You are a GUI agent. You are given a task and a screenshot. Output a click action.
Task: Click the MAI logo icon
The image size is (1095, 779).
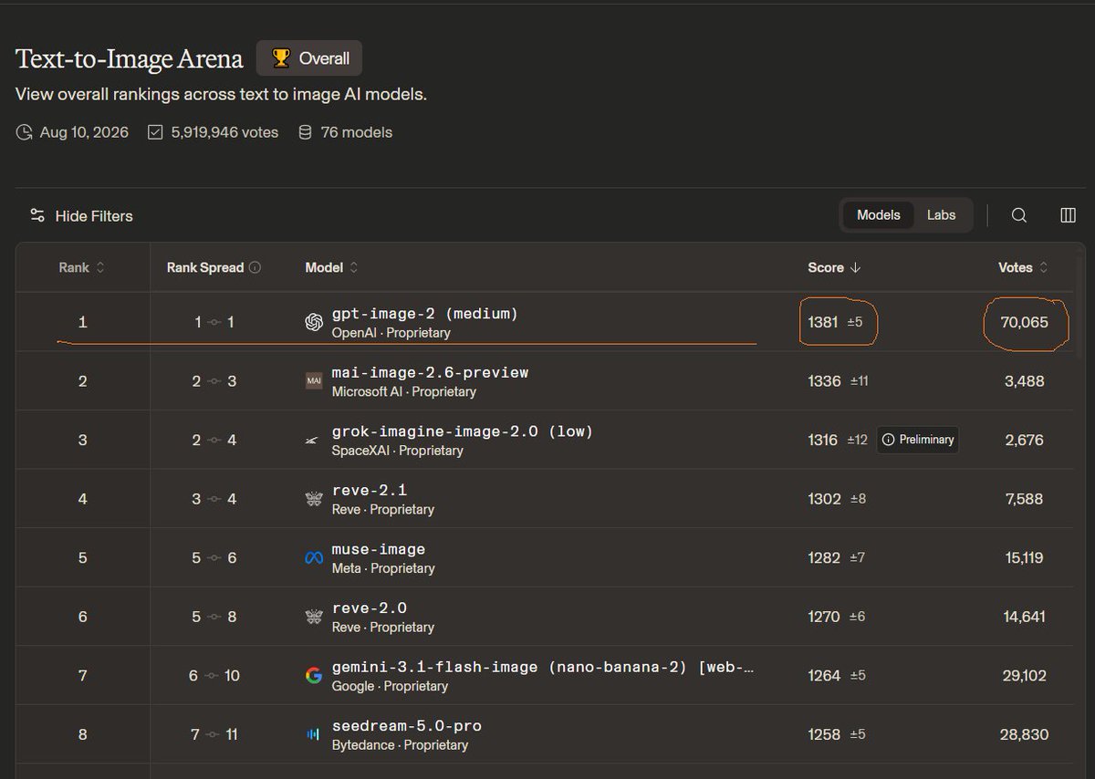coord(314,381)
